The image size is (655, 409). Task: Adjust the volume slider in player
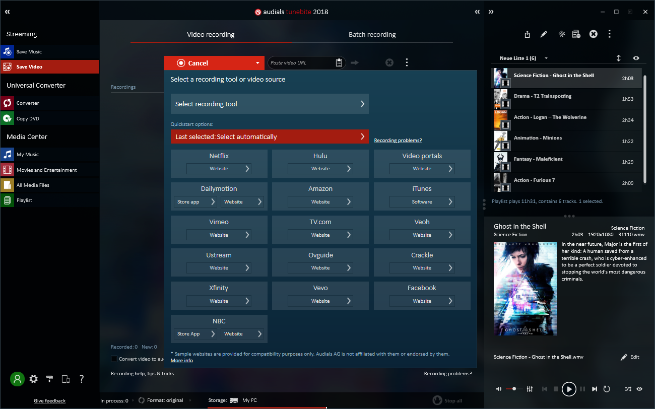[x=514, y=389]
